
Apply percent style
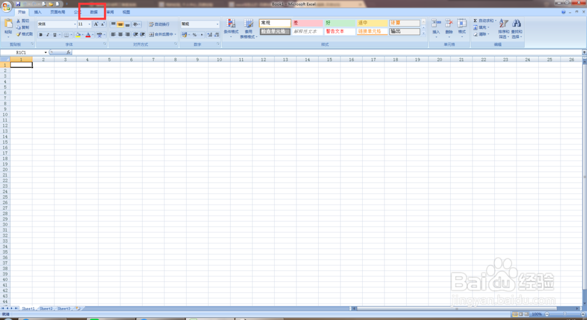194,35
